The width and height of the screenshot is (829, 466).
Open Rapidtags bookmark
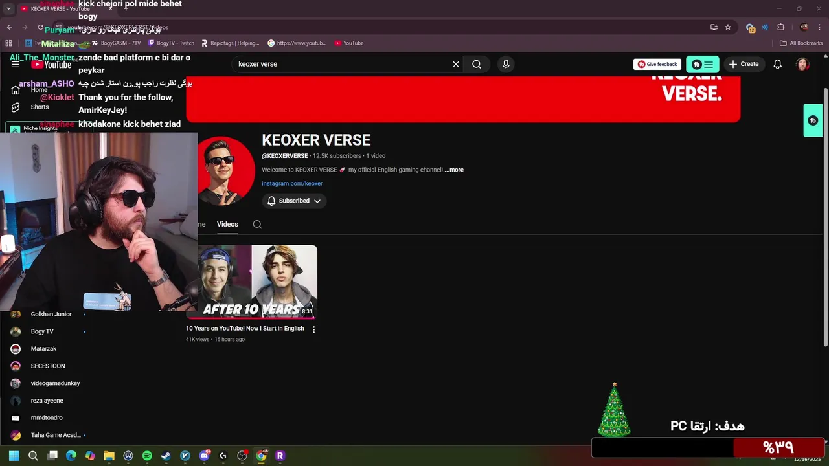230,43
